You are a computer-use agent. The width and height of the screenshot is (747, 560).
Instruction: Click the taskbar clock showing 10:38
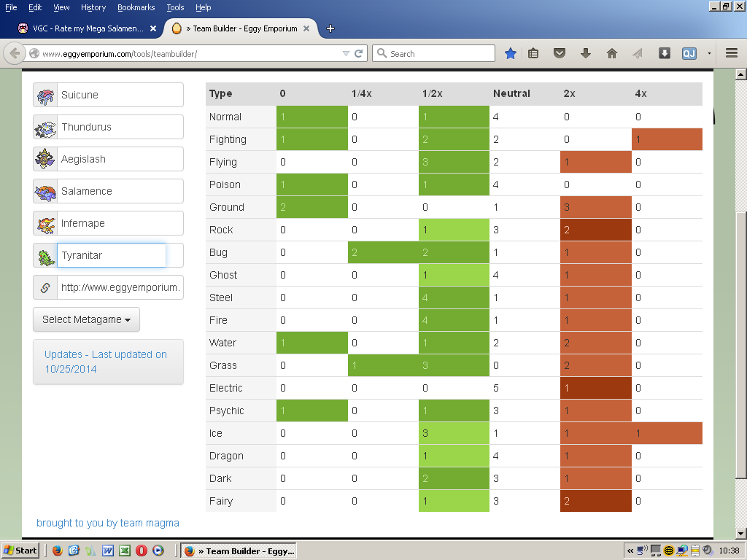(x=729, y=551)
